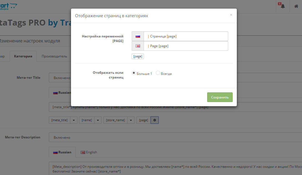Expand the [store_name] dropdown arrow
The height and width of the screenshot is (175, 302).
tap(131, 120)
